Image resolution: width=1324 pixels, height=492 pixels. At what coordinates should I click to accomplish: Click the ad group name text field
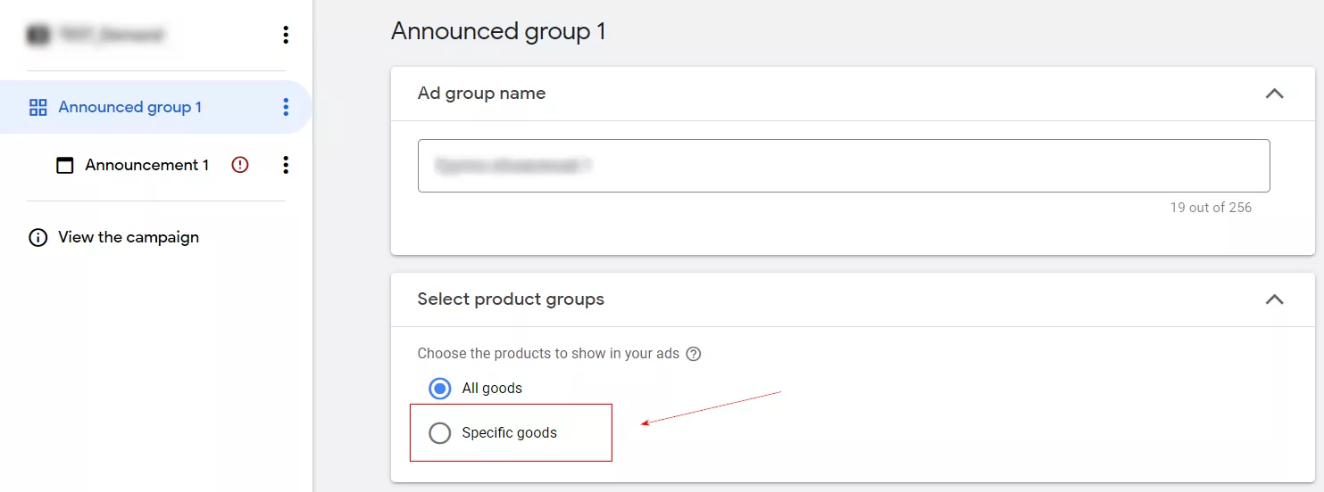(844, 166)
